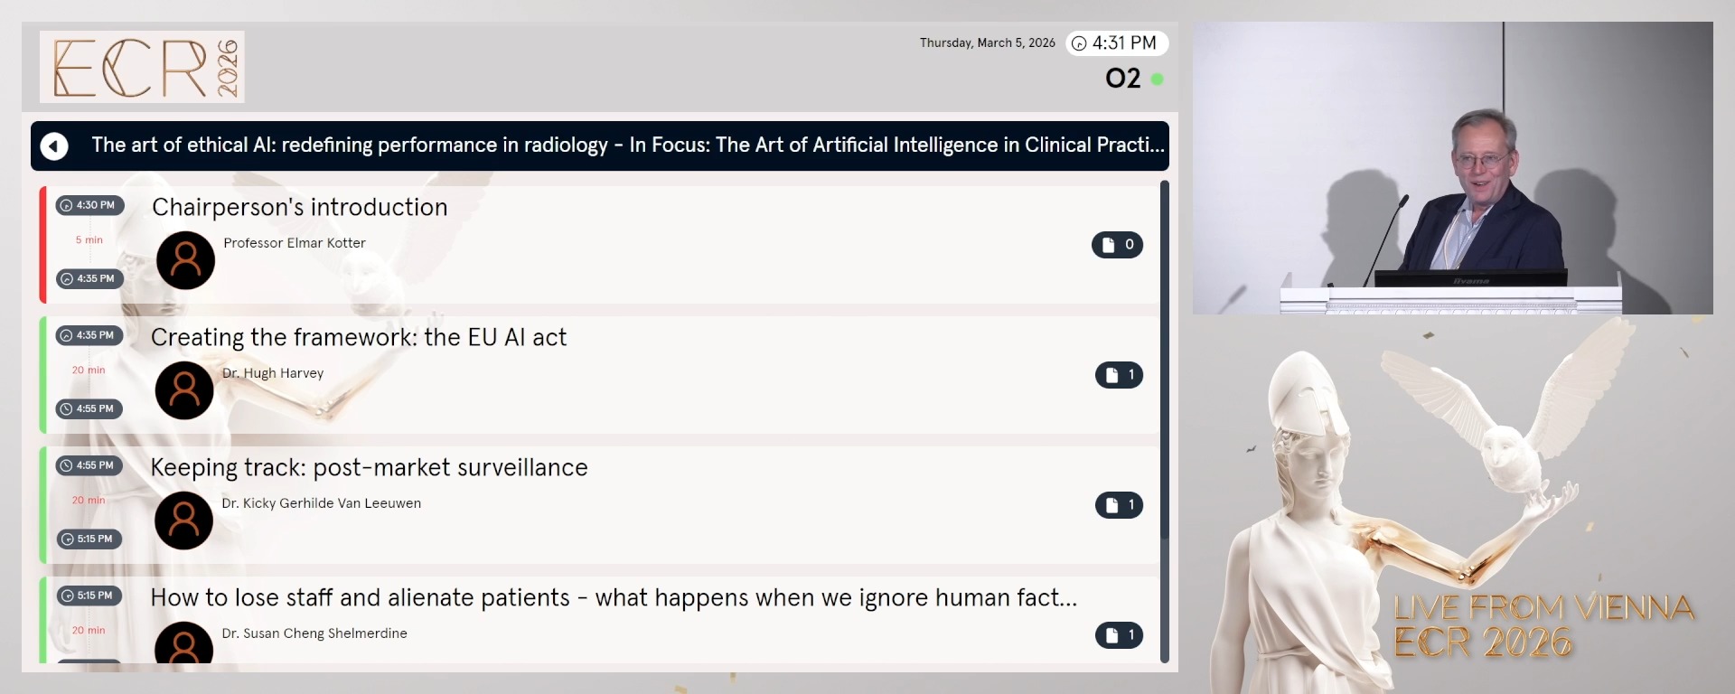The height and width of the screenshot is (694, 1735).
Task: Open ECR 2026 logo
Action: pyautogui.click(x=142, y=67)
